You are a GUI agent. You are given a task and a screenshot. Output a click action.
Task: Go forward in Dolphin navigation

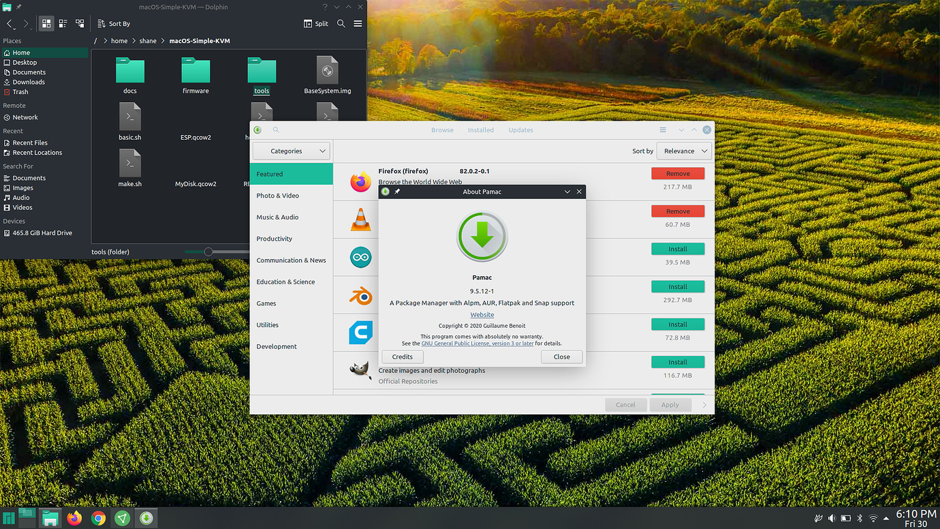point(26,23)
